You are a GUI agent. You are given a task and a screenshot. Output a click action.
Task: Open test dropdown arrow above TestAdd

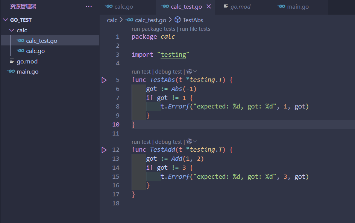pyautogui.click(x=195, y=142)
